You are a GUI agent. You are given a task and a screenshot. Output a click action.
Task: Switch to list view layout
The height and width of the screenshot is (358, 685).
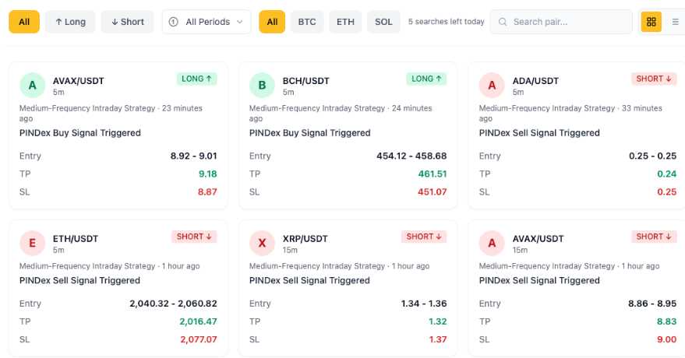675,22
